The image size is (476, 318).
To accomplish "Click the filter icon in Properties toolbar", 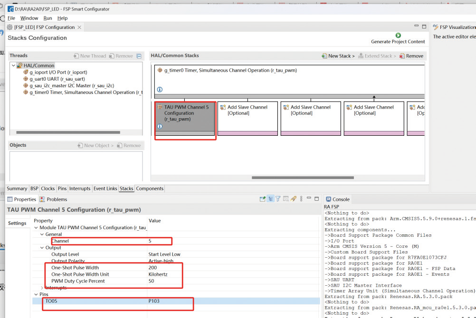I will point(278,199).
